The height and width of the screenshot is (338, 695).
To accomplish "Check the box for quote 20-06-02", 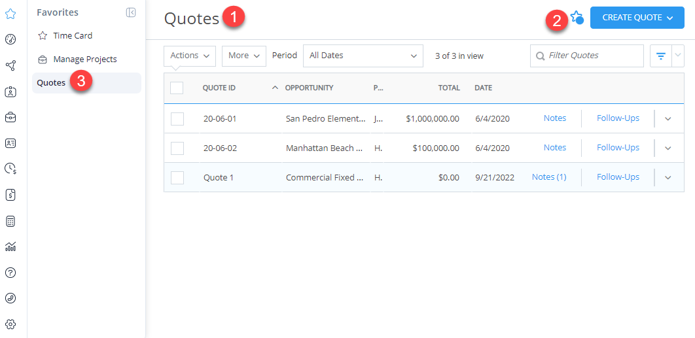I will tap(177, 148).
